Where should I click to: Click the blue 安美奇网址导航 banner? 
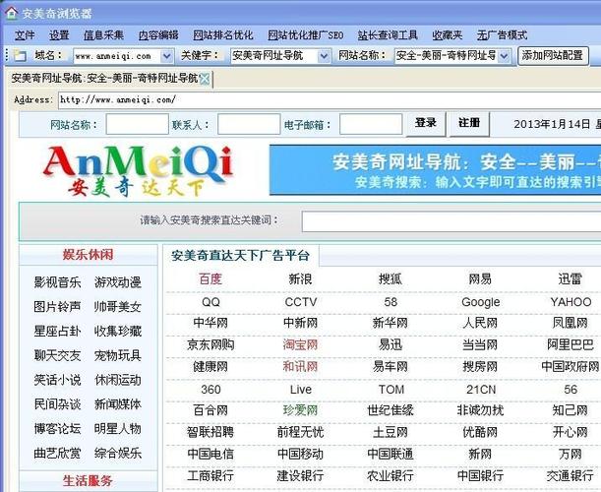[x=435, y=170]
